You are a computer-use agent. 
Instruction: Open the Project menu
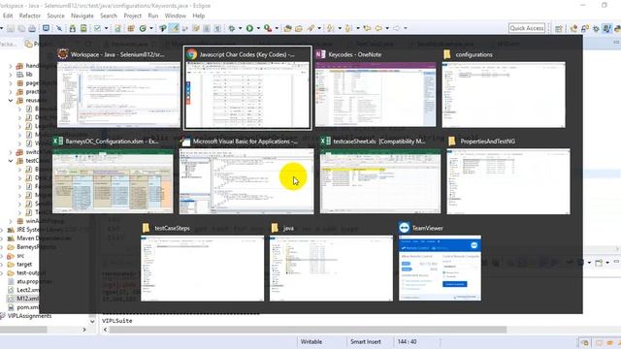[133, 16]
